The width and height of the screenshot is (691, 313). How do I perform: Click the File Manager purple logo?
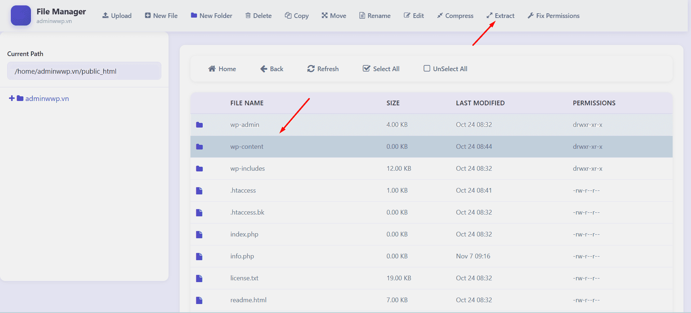coord(21,15)
